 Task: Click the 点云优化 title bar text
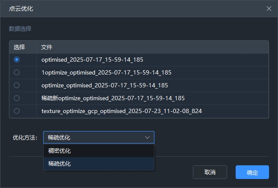point(21,9)
